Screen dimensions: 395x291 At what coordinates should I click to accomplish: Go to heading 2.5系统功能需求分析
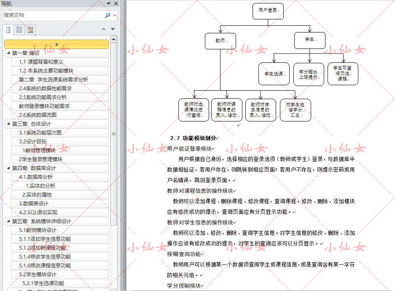60,97
